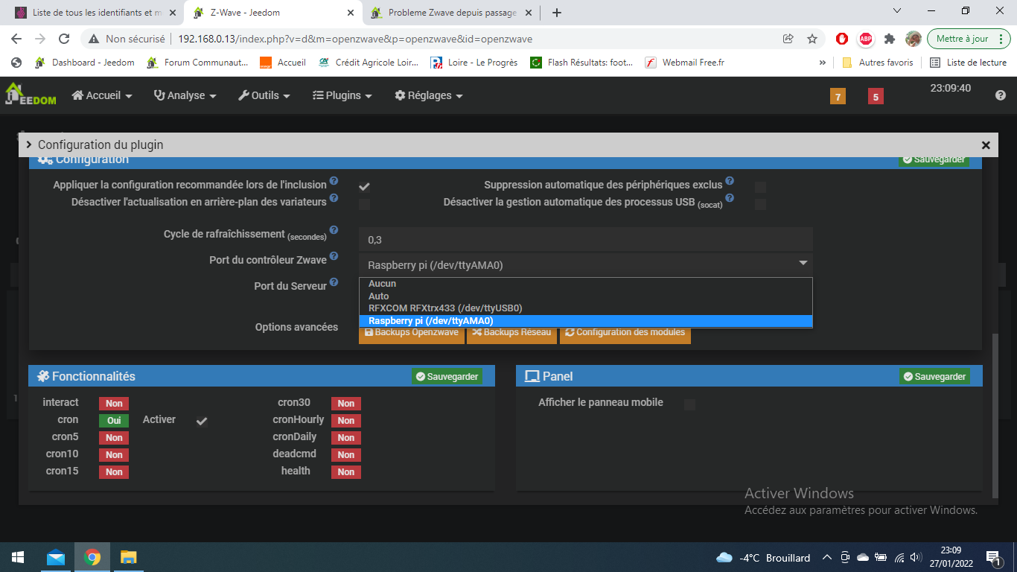This screenshot has width=1017, height=572.
Task: Open Backups Openzwave
Action: 412,333
